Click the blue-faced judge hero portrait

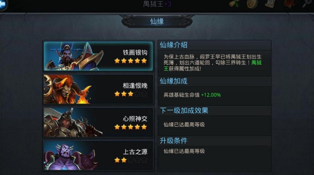point(73,56)
